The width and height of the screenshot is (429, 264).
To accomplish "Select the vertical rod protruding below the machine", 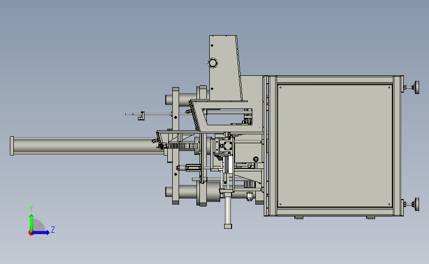I will tap(228, 211).
